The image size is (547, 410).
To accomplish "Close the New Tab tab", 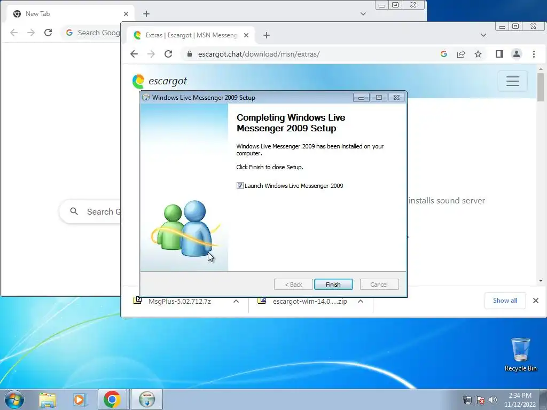I will click(126, 14).
